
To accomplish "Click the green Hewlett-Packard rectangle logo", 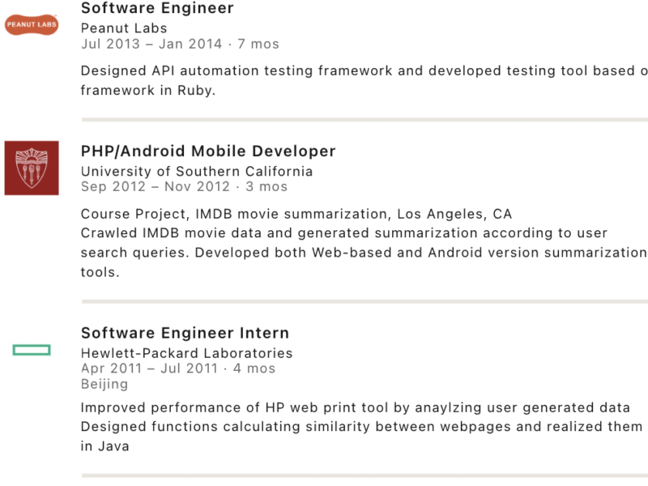I will [x=32, y=350].
